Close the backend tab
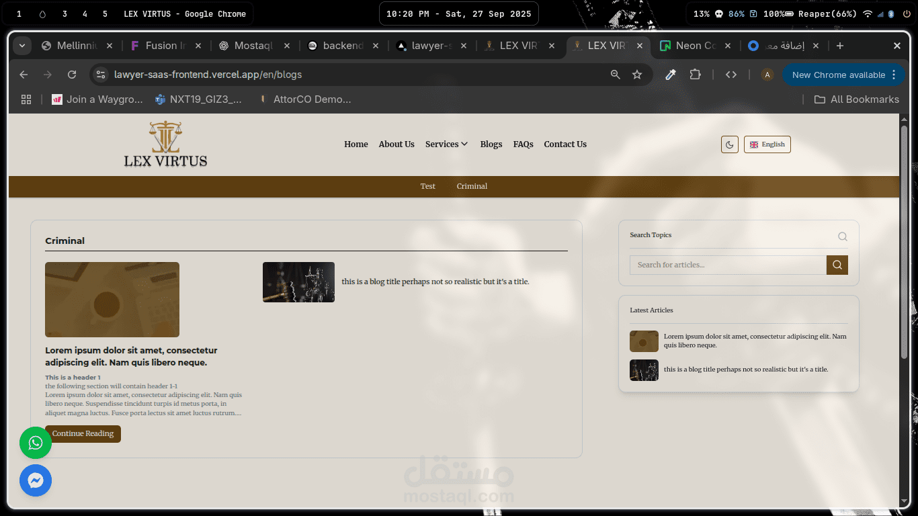Viewport: 918px width, 516px height. (x=376, y=46)
